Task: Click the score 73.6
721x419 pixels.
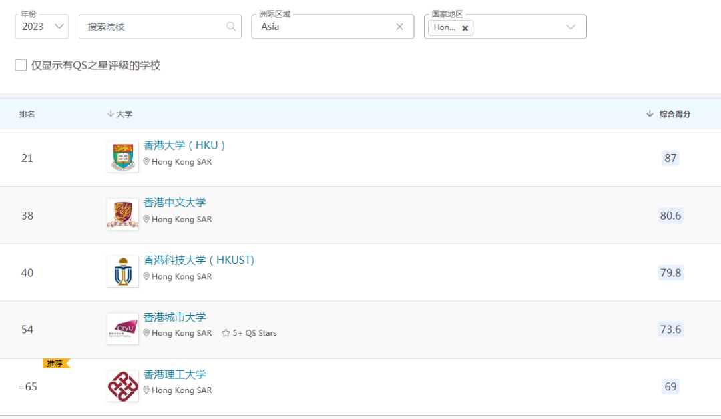Action: pyautogui.click(x=670, y=330)
